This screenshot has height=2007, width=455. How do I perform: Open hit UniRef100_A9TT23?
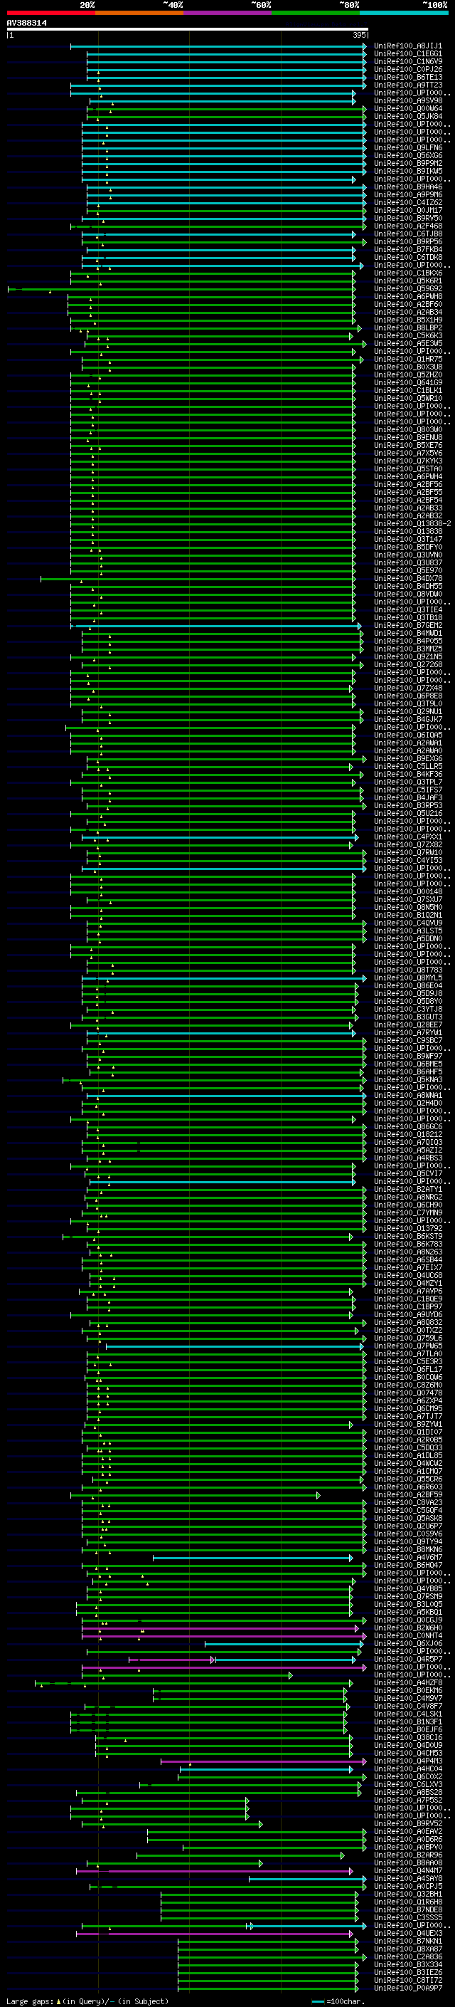pyautogui.click(x=407, y=85)
